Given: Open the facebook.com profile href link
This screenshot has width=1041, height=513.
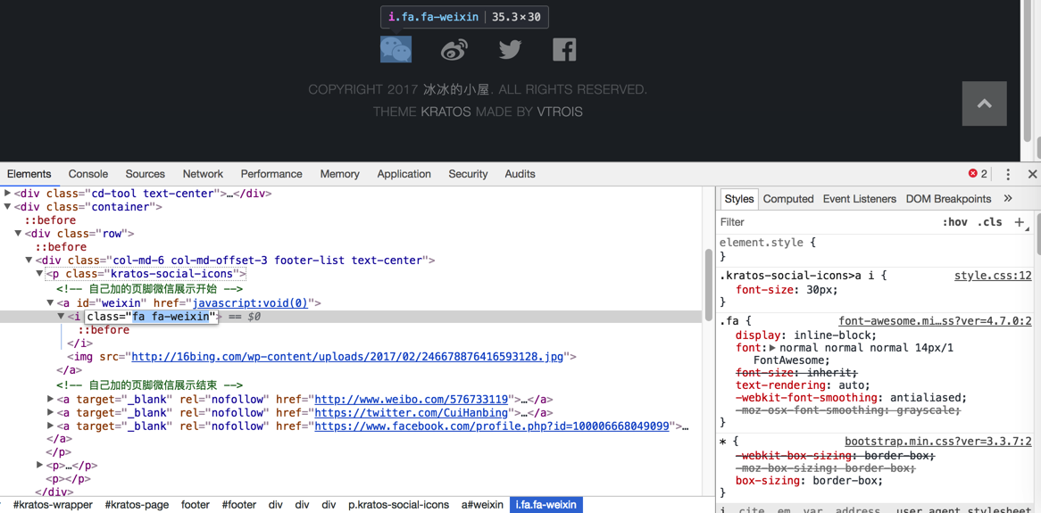Looking at the screenshot, I should tap(491, 426).
